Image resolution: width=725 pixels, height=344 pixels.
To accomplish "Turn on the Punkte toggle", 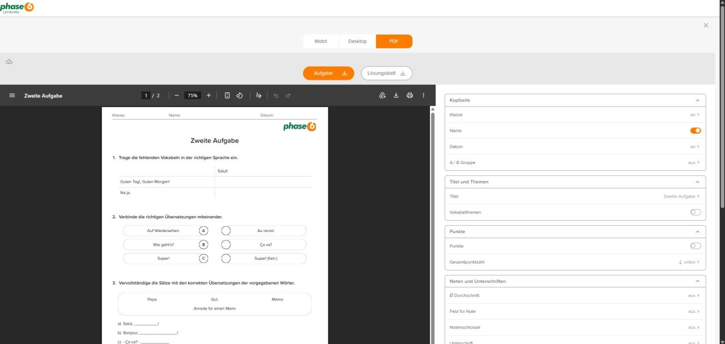I will [x=695, y=246].
